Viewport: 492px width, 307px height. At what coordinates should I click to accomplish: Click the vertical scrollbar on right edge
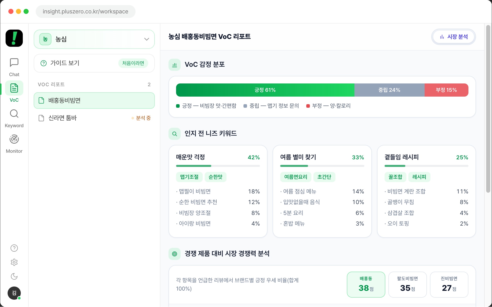[x=488, y=109]
